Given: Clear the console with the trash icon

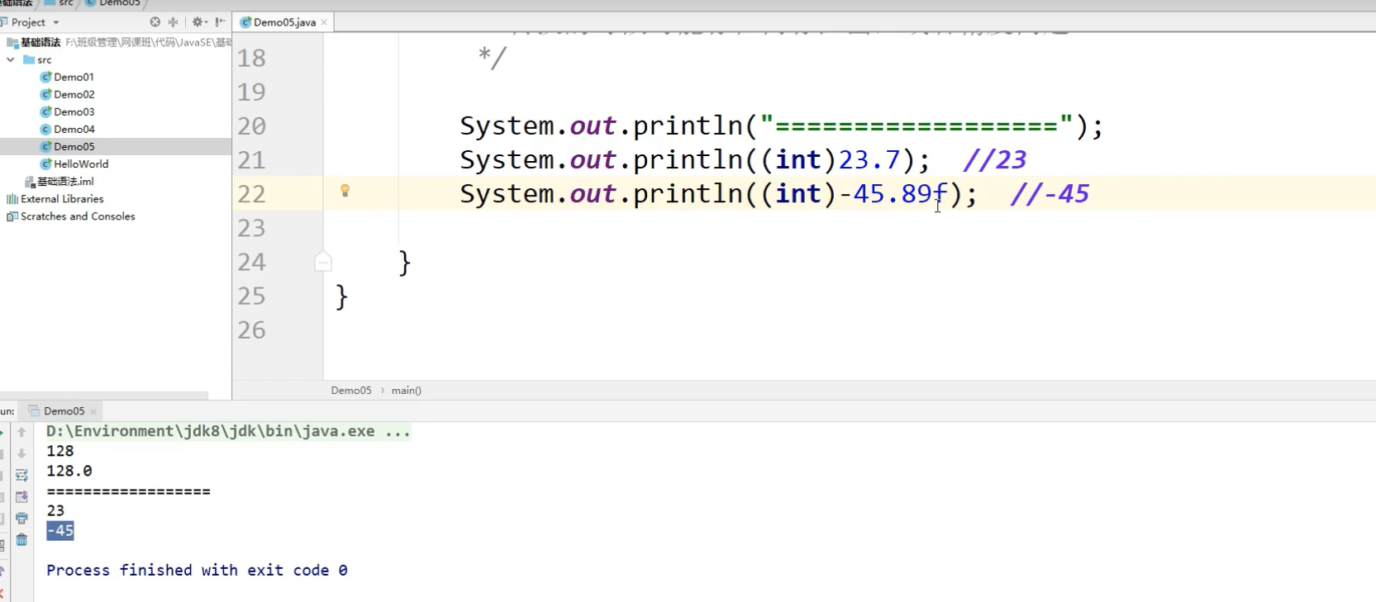Looking at the screenshot, I should 21,539.
